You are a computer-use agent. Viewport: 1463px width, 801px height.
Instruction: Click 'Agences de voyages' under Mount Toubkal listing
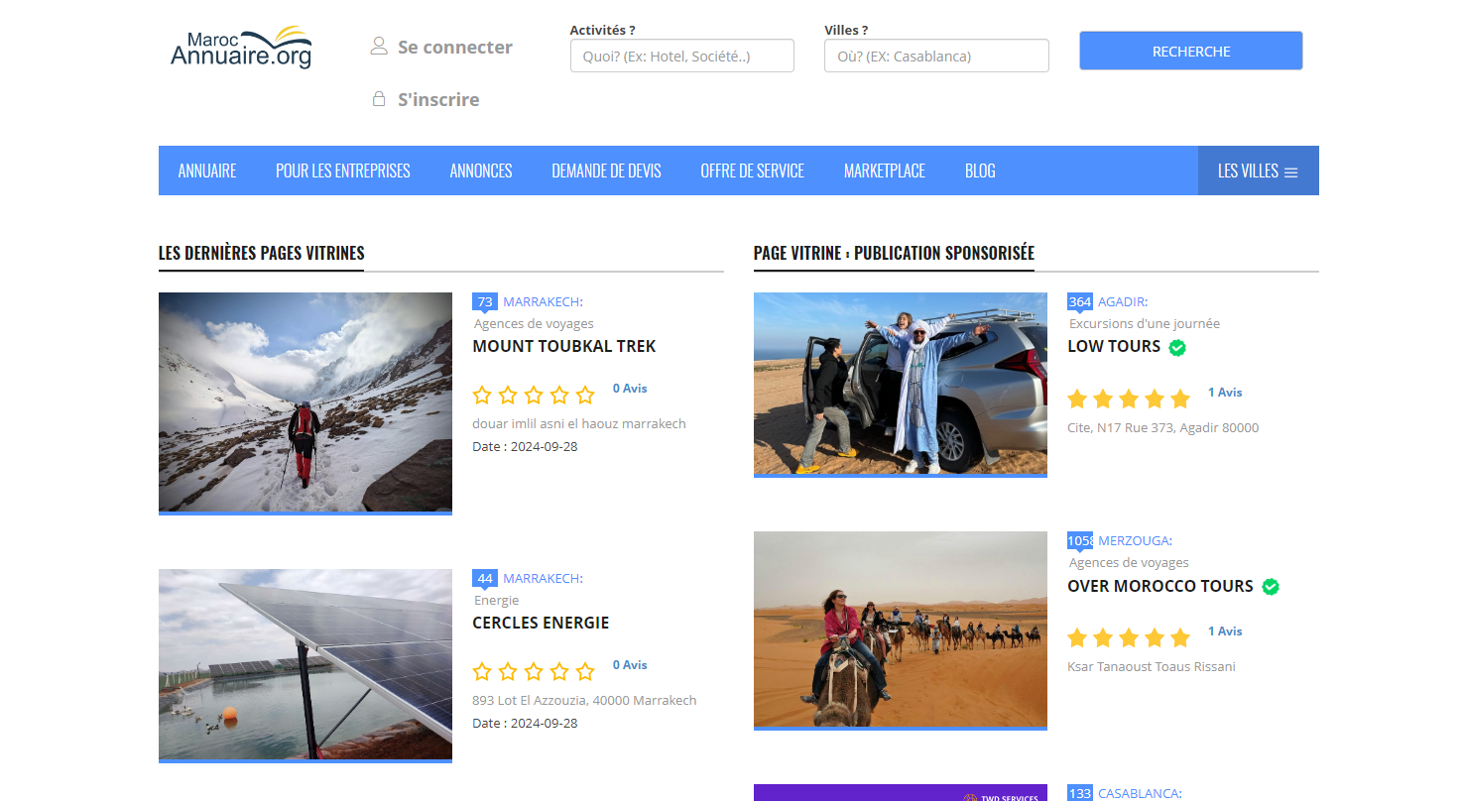click(534, 323)
